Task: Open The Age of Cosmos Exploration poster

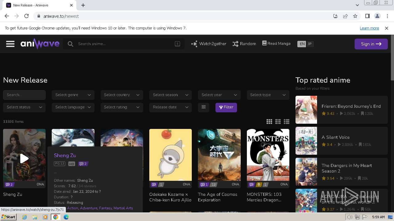Action: (219, 158)
